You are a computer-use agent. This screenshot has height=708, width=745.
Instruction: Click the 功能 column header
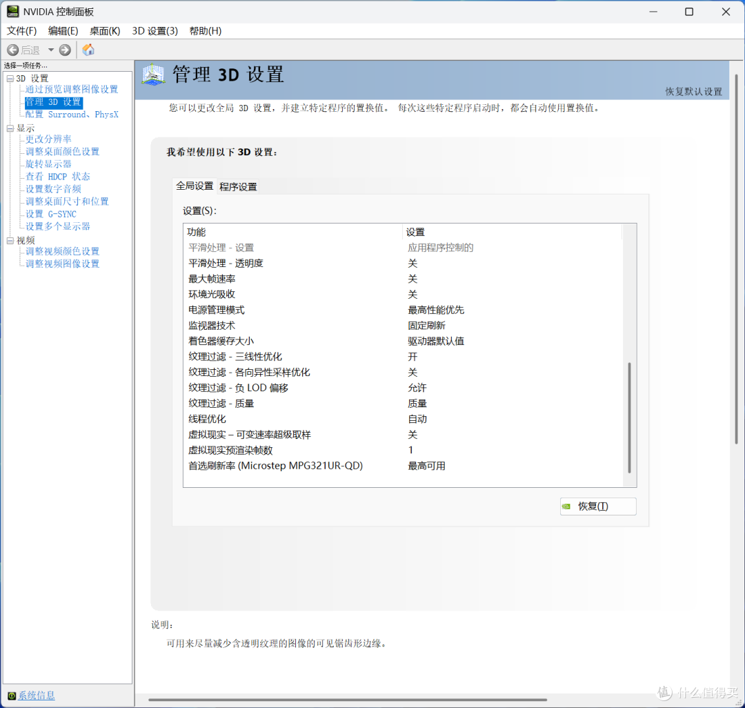tap(292, 232)
